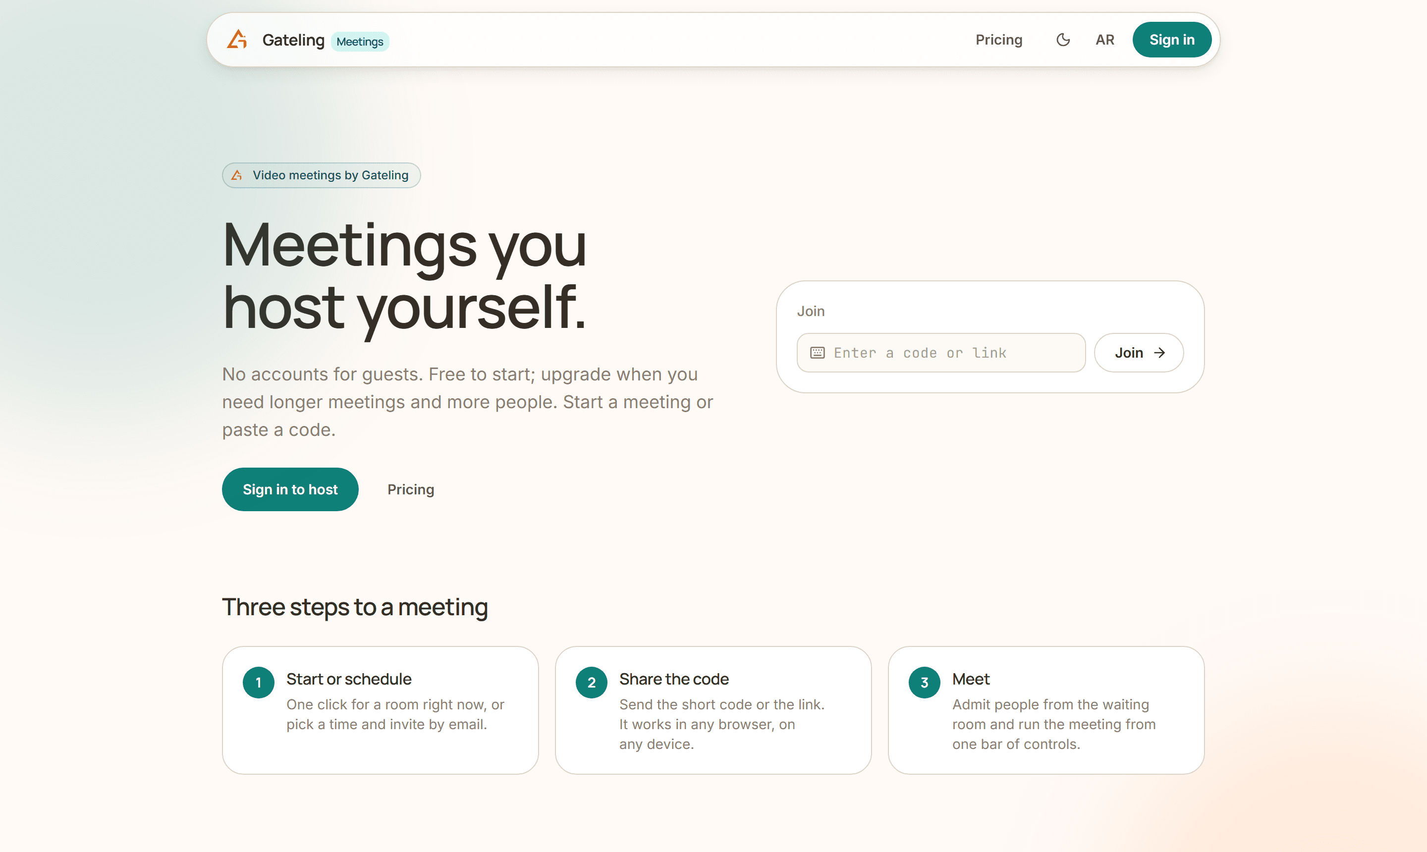1427x852 pixels.
Task: Click the step 1 number circle
Action: click(x=259, y=682)
